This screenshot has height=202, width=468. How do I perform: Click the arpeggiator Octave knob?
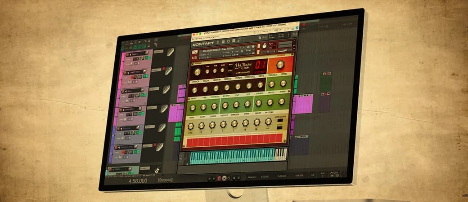(223, 124)
